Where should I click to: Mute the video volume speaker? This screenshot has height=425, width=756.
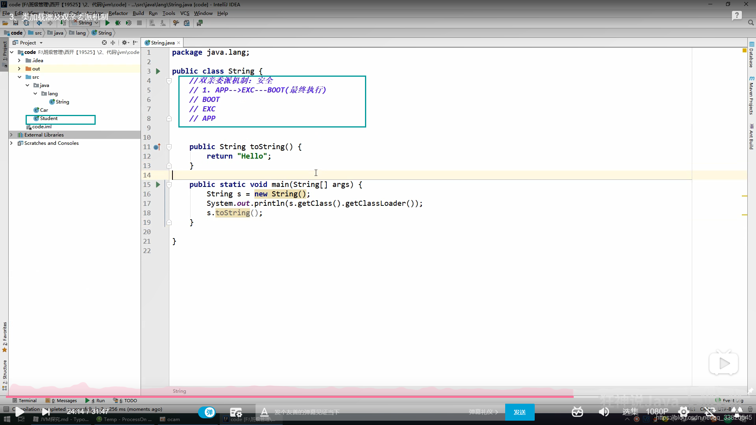pos(604,412)
